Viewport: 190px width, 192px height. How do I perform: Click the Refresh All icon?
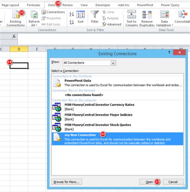[34, 15]
